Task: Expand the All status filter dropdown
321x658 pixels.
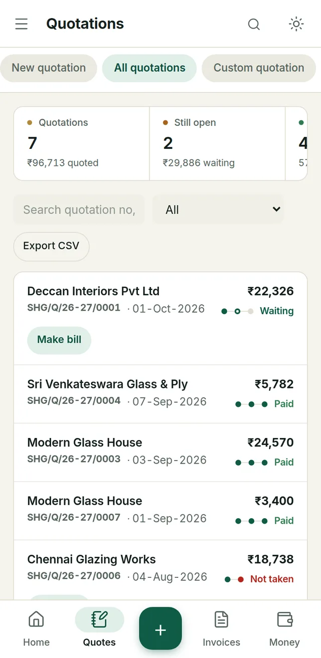Action: [218, 209]
